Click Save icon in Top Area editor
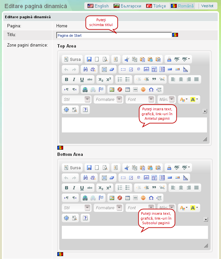The height and width of the screenshot is (259, 221). click(x=89, y=59)
